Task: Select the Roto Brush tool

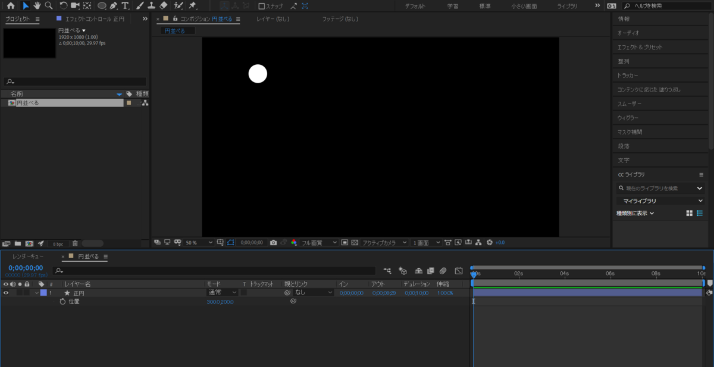Action: click(x=178, y=5)
